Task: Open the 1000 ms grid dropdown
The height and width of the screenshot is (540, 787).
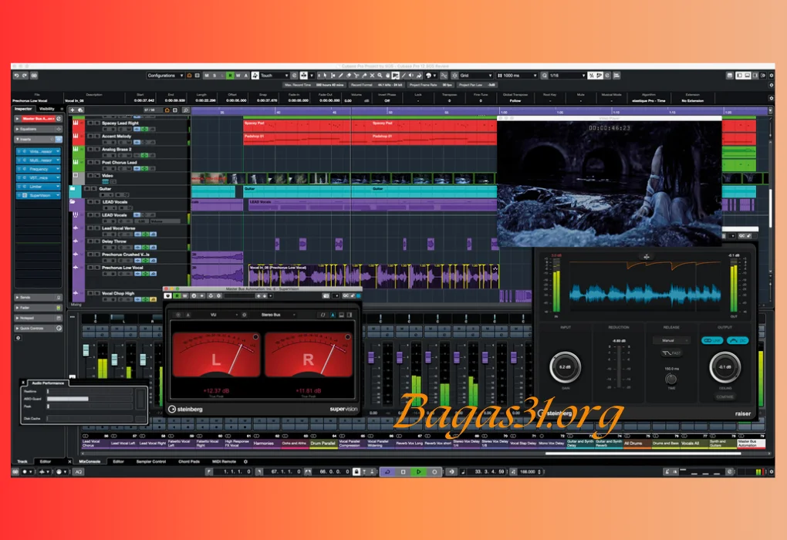Action: pyautogui.click(x=516, y=76)
